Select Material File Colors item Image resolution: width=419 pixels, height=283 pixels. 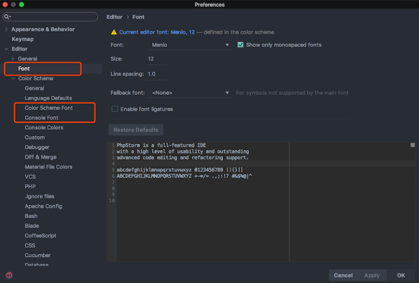[x=49, y=167]
